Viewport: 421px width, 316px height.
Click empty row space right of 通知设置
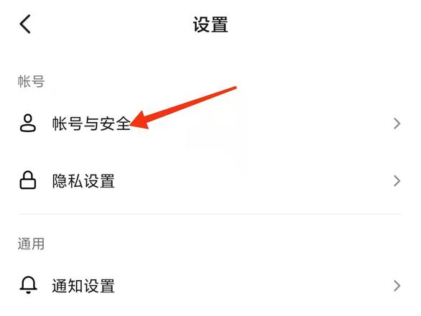click(x=252, y=286)
